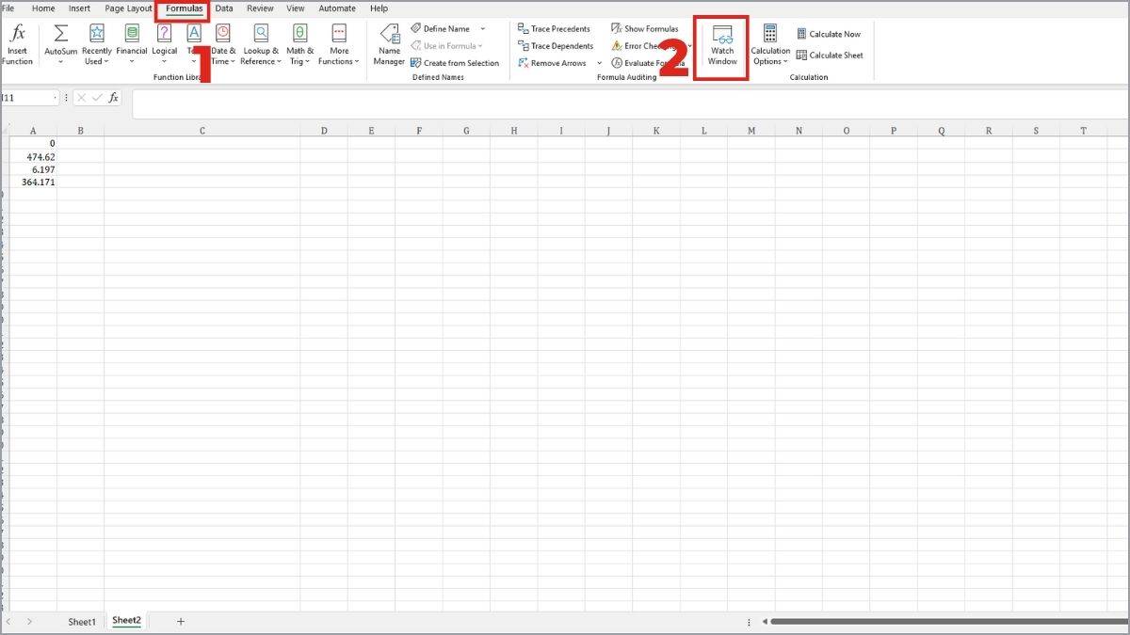Open the Financial functions list
The image size is (1130, 635).
[x=132, y=45]
